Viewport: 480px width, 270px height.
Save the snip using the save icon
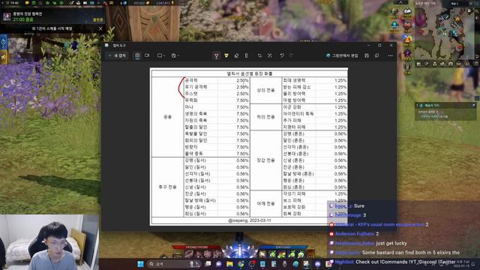367,55
